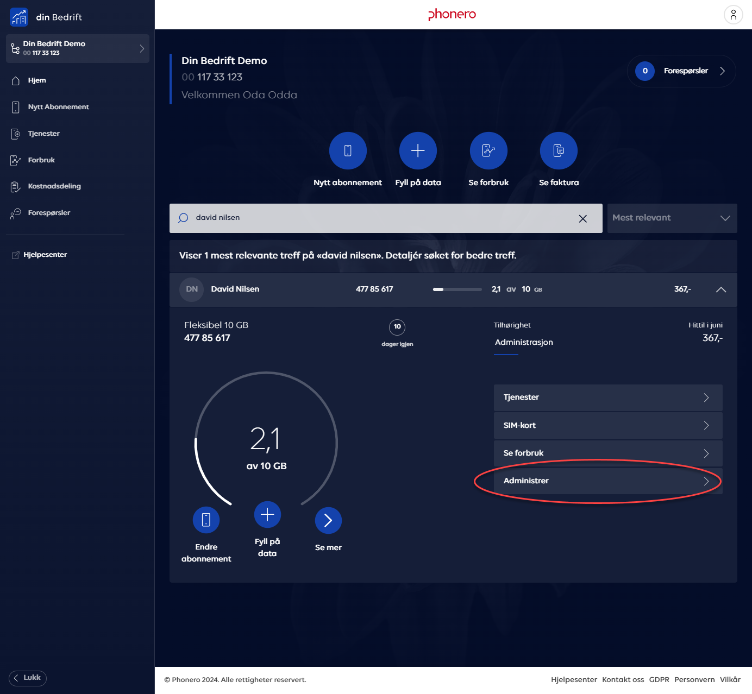Open the SIM-kort row

coord(608,425)
